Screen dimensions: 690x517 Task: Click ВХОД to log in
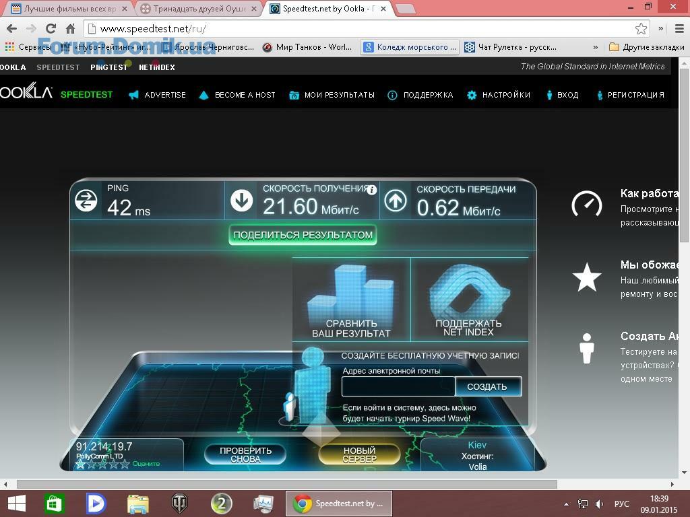(563, 95)
